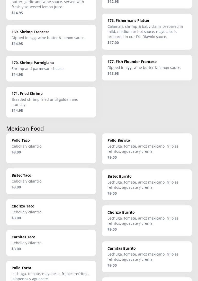The image size is (198, 281).
Task: Open the Bistec Taco card
Action: (x=51, y=181)
